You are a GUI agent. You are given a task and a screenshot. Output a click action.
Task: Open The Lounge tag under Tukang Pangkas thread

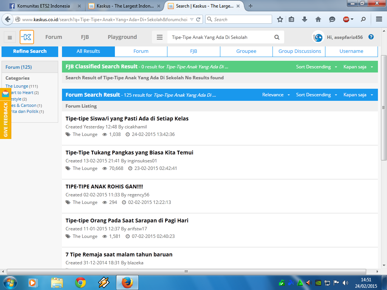85,168
